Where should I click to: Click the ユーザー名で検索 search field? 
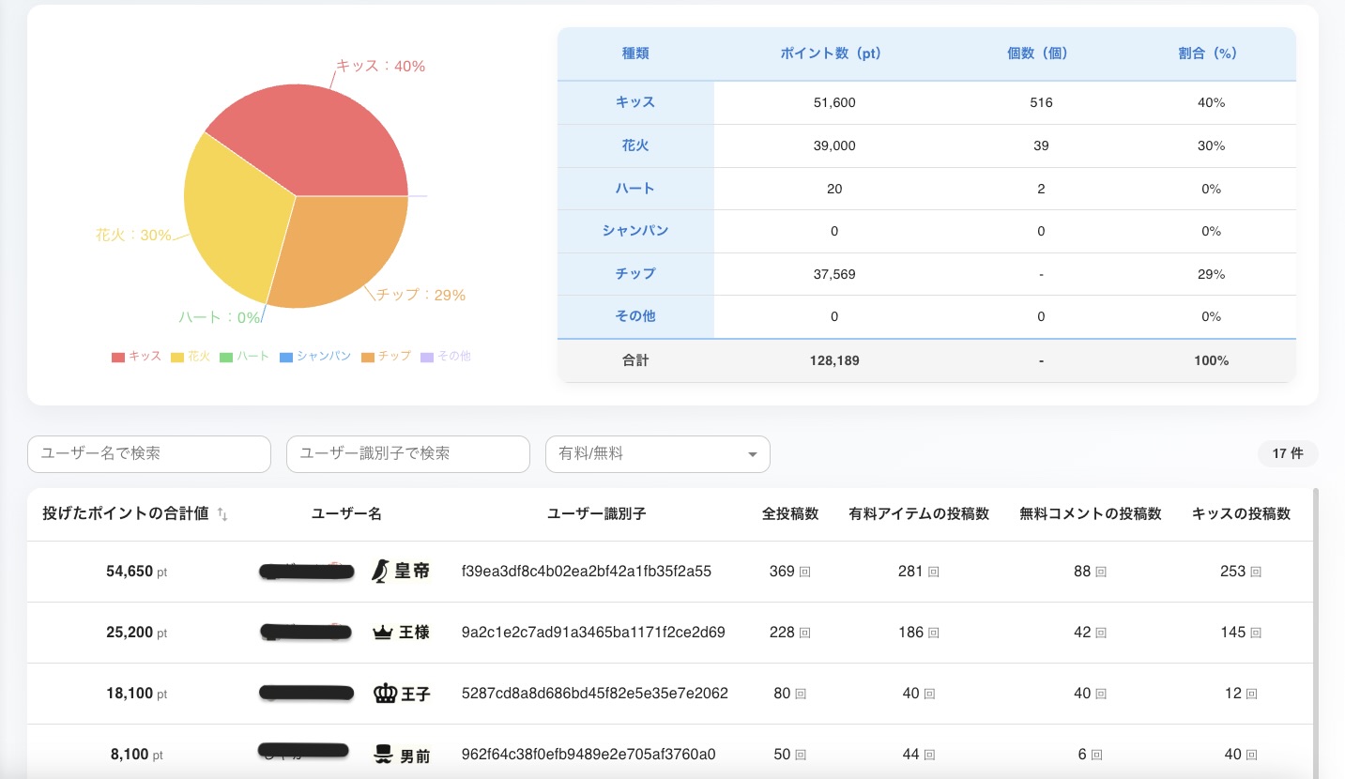pyautogui.click(x=148, y=453)
